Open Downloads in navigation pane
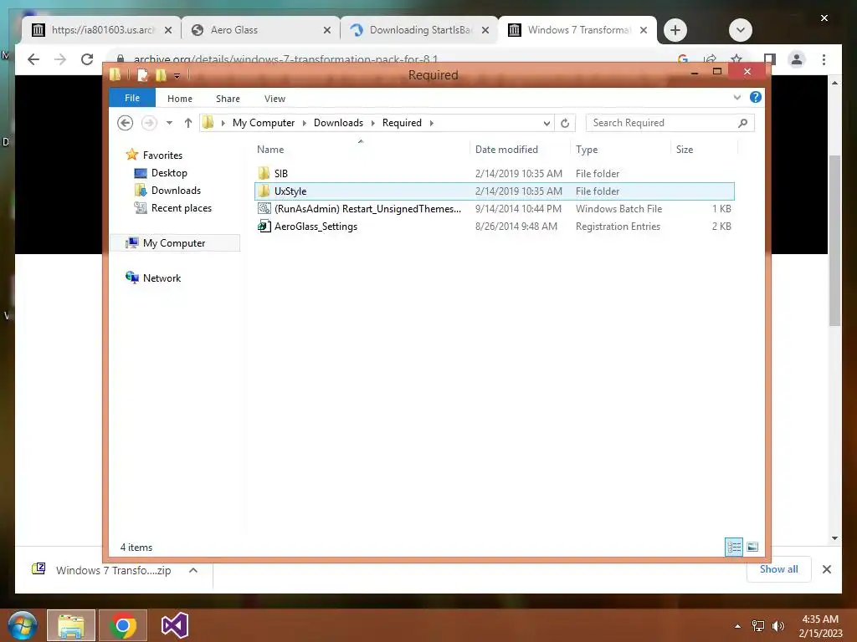 [x=176, y=190]
